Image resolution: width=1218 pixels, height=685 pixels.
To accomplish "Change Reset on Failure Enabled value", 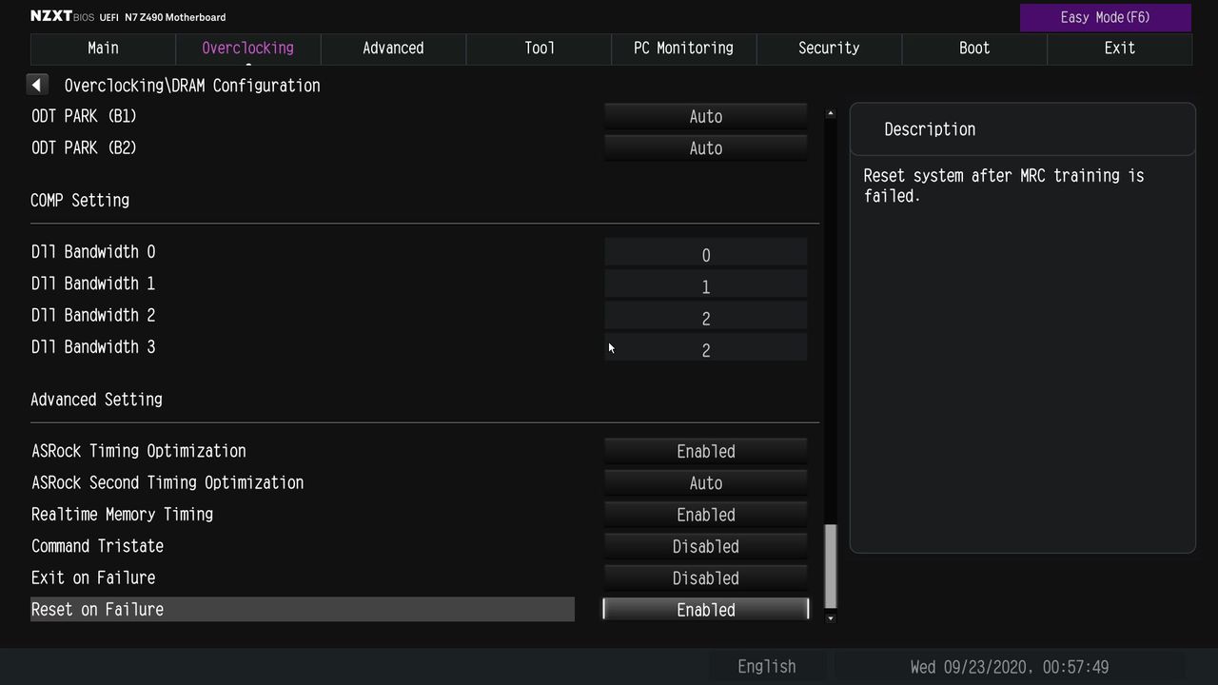I will [706, 609].
